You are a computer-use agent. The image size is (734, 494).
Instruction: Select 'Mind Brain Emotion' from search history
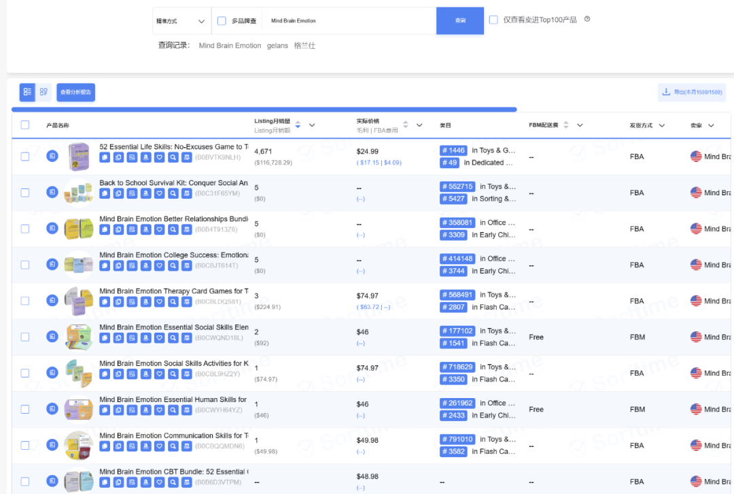coord(230,46)
